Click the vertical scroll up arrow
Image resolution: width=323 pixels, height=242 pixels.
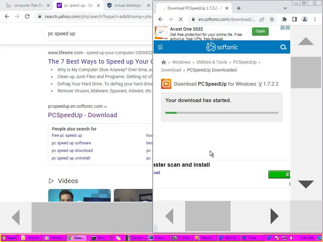[306, 41]
